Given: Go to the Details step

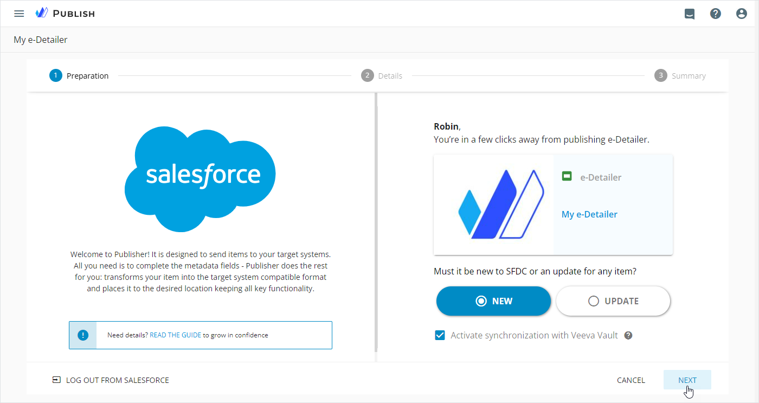Looking at the screenshot, I should 382,76.
